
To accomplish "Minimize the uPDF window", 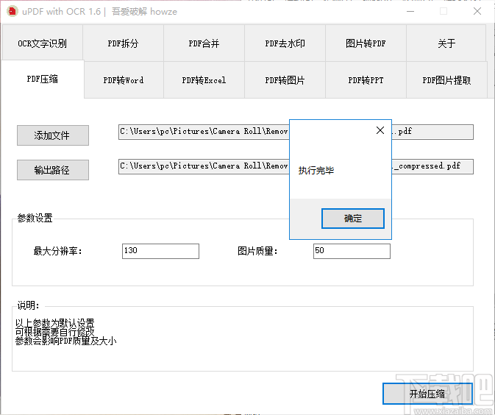I will 410,11.
